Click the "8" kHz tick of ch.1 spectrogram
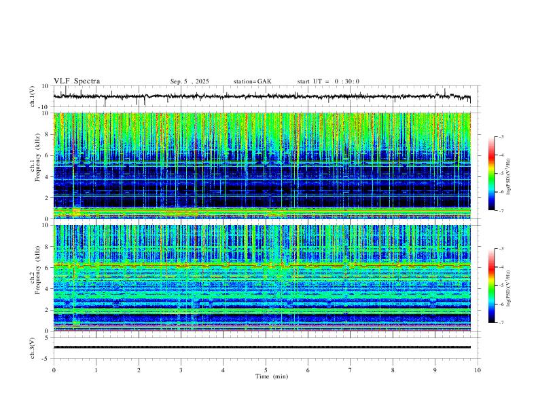 point(46,134)
